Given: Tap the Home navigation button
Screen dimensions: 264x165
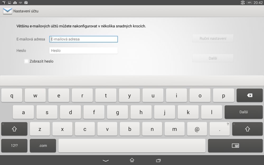Looking at the screenshot, I should tap(131, 160).
